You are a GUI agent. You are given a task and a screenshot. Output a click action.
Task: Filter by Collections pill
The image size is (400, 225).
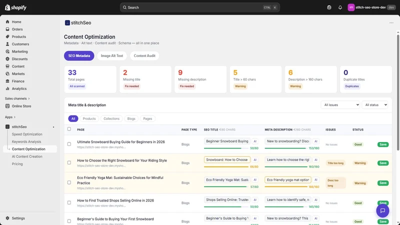[x=111, y=118]
